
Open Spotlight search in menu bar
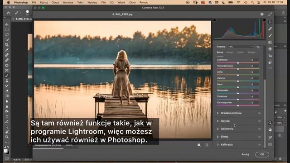click(x=252, y=2)
